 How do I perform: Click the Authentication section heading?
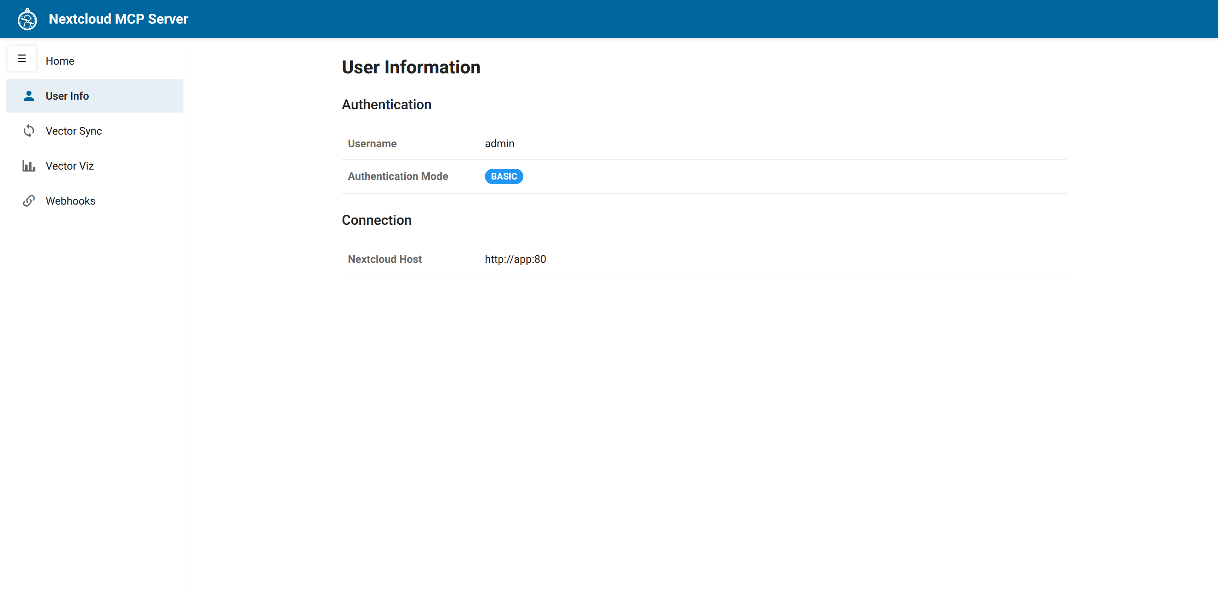tap(386, 105)
